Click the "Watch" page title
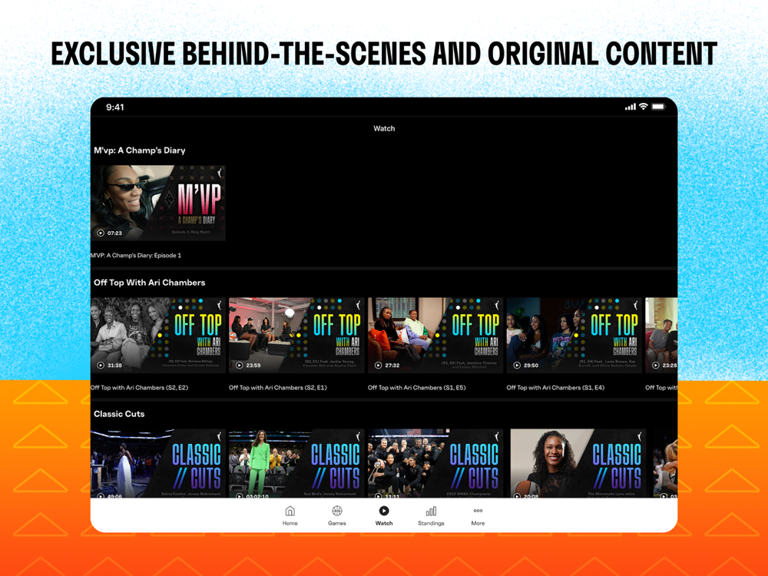Screen dimensions: 768x576 384,128
